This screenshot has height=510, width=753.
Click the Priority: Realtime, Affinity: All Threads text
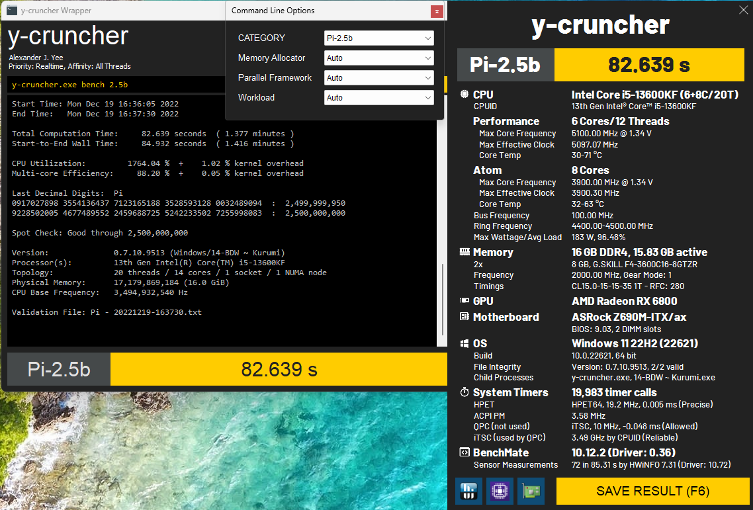69,66
